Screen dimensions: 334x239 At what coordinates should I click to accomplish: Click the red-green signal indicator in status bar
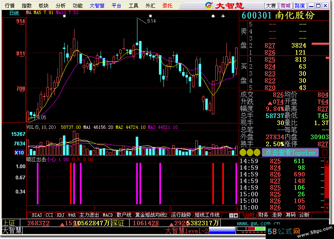(251, 229)
